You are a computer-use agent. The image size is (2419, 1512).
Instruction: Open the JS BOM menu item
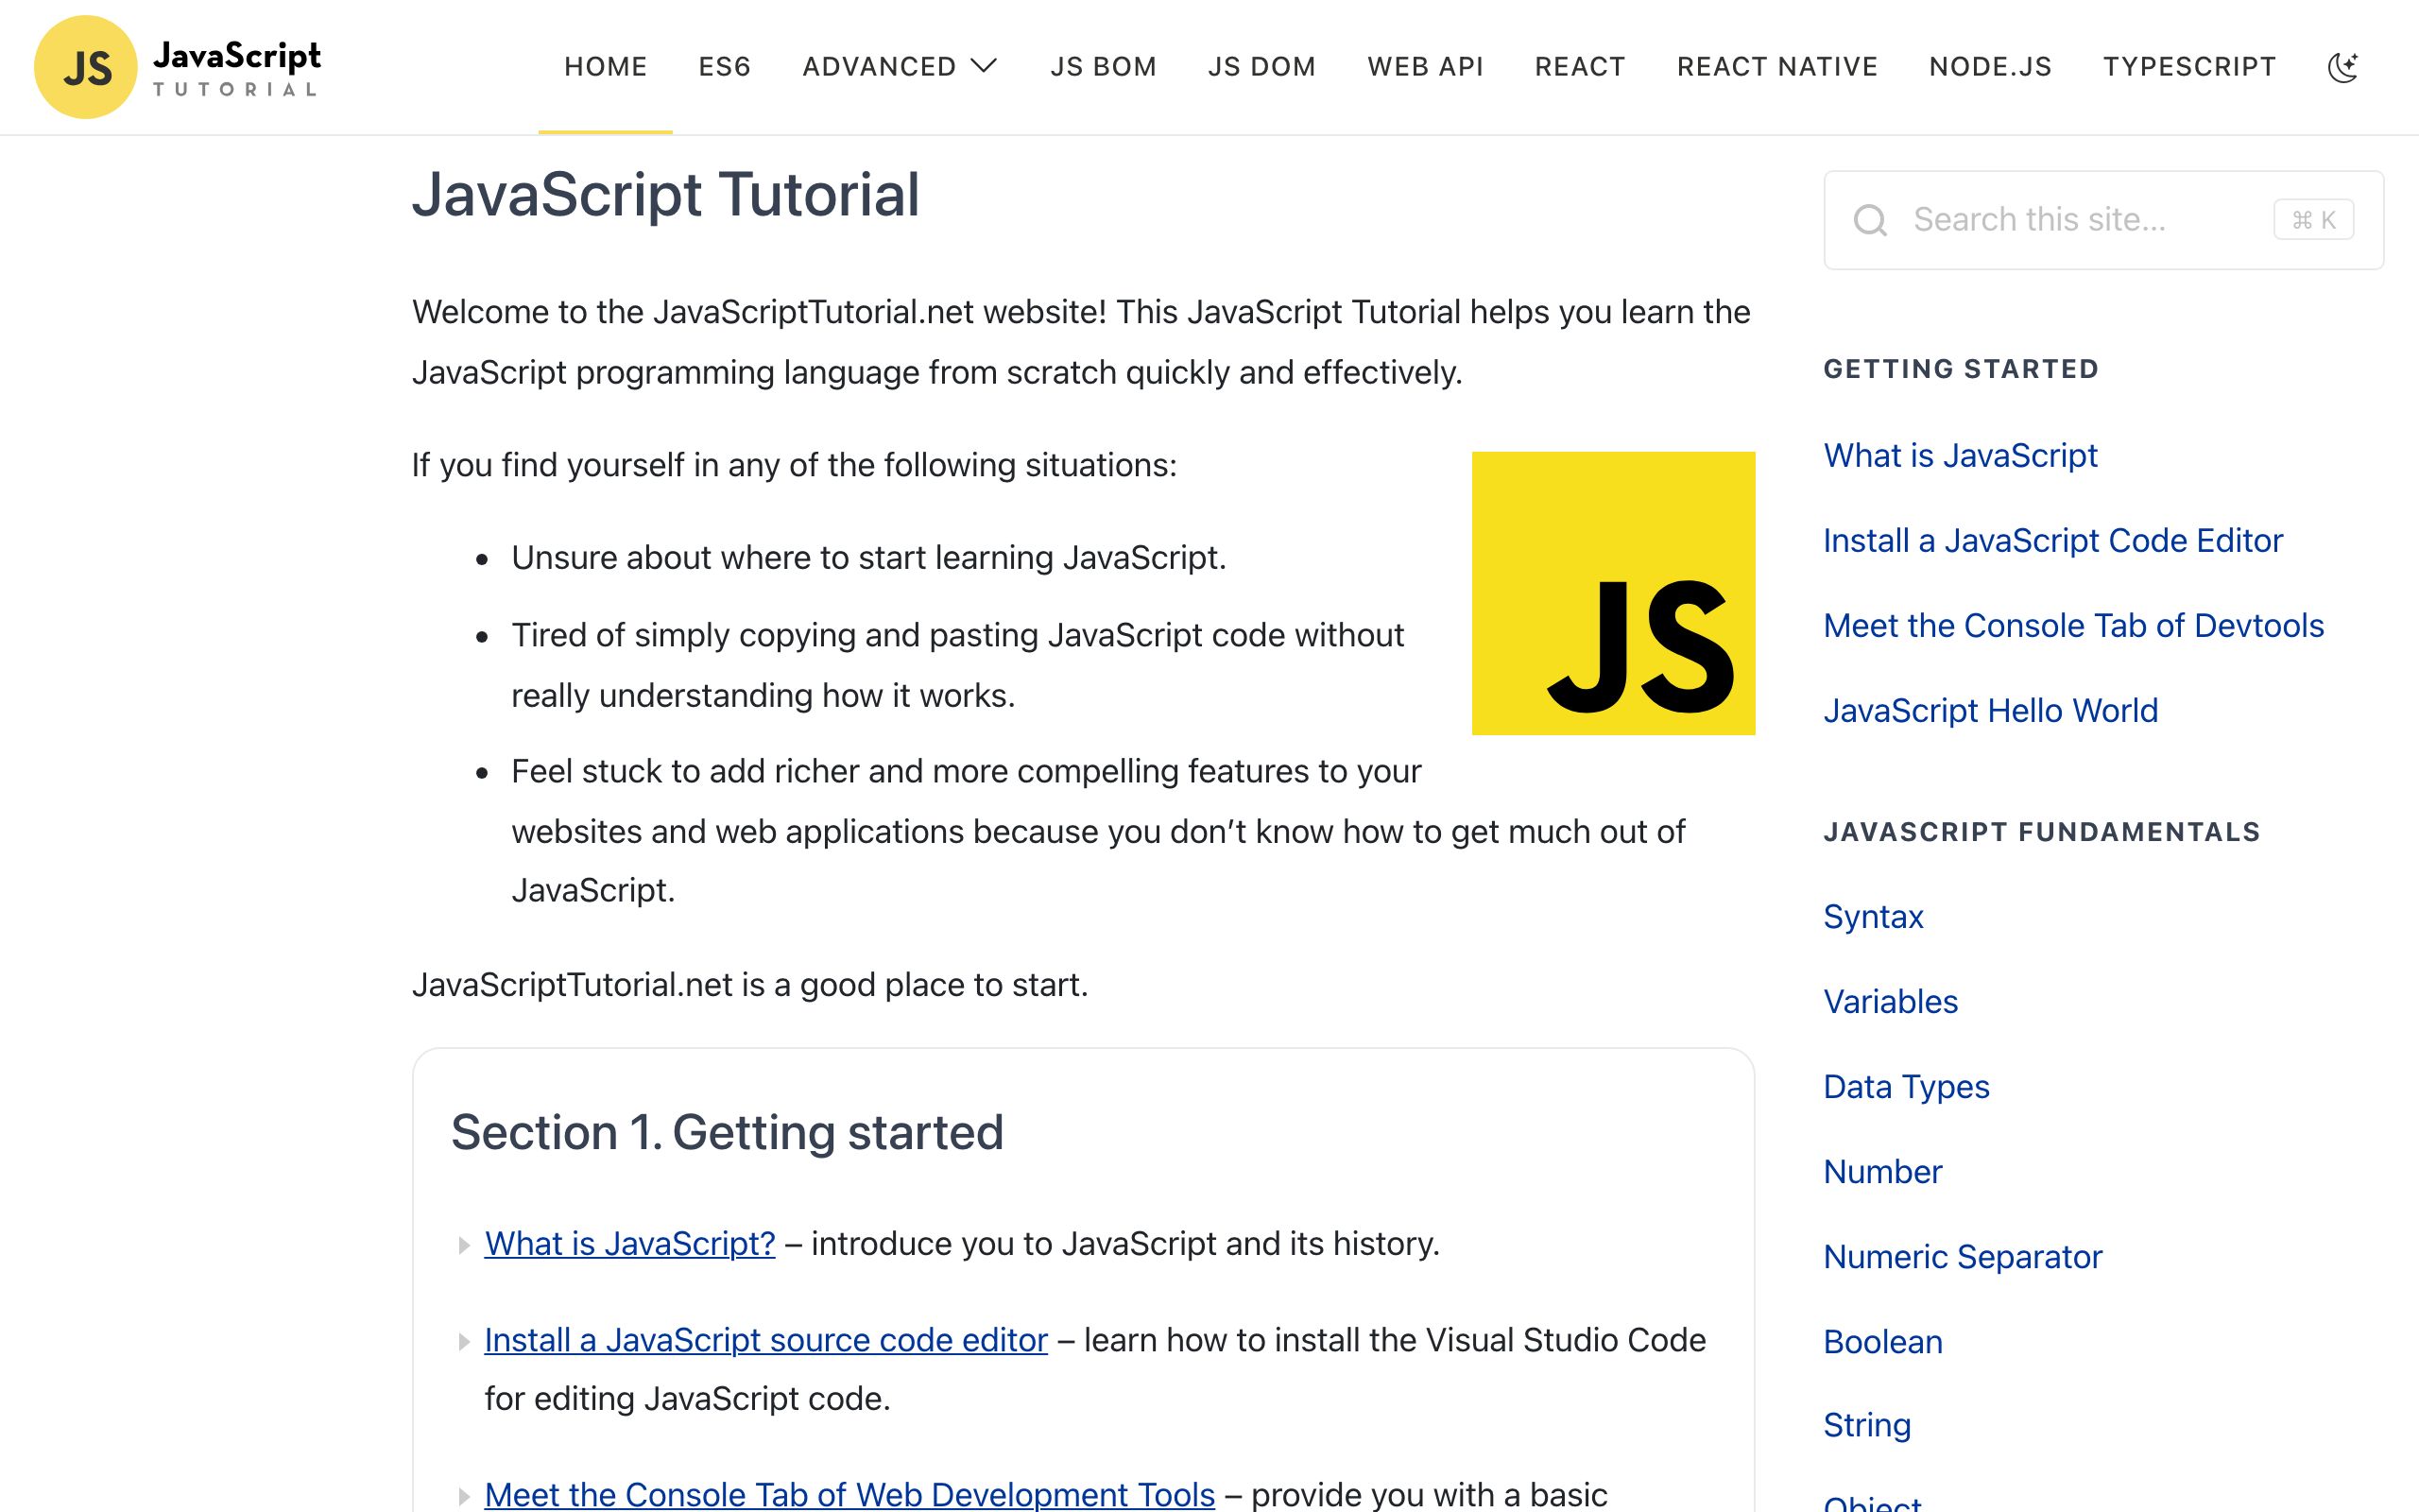1103,67
